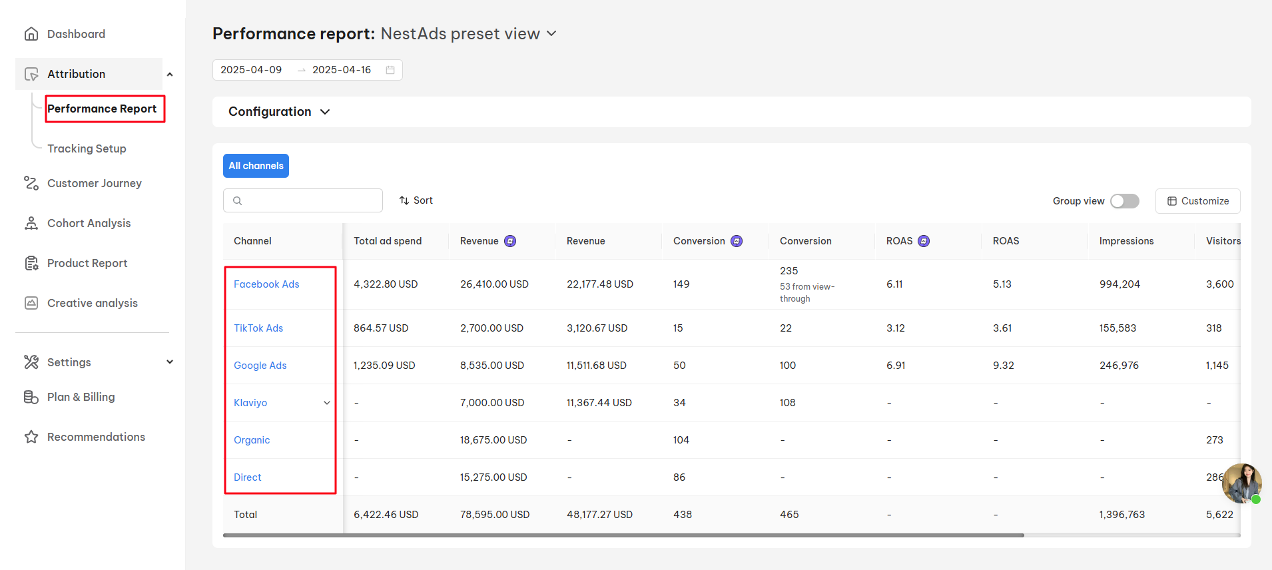
Task: Expand the Klaviyo channel row
Action: pos(326,403)
